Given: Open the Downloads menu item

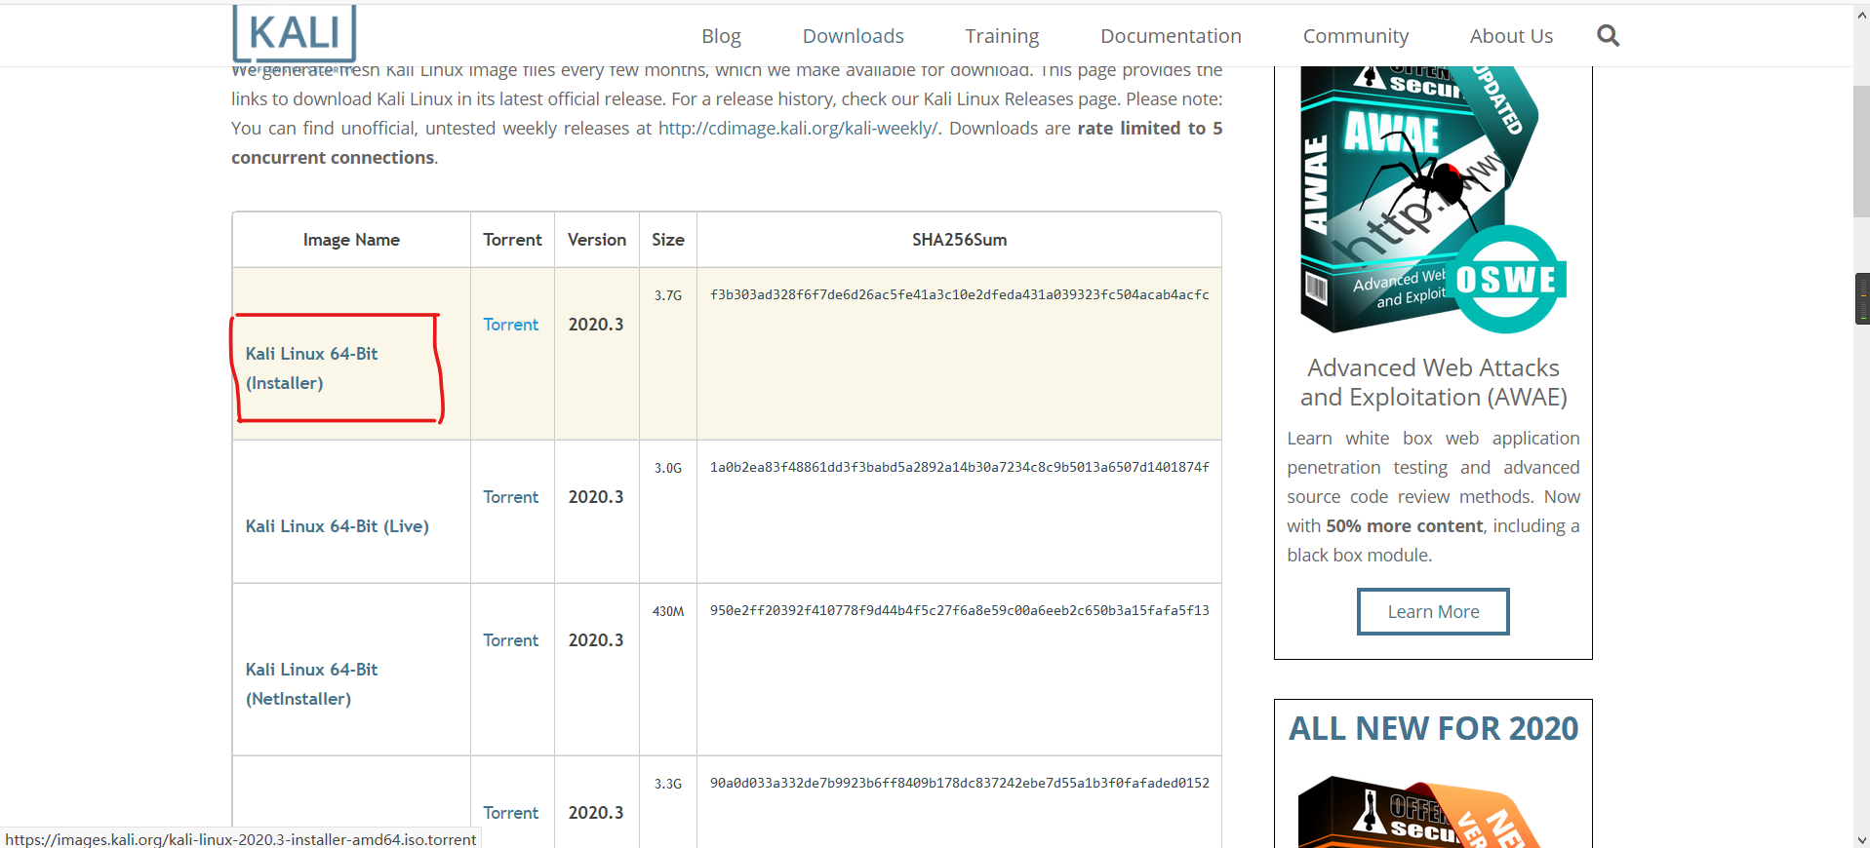Looking at the screenshot, I should [x=853, y=36].
